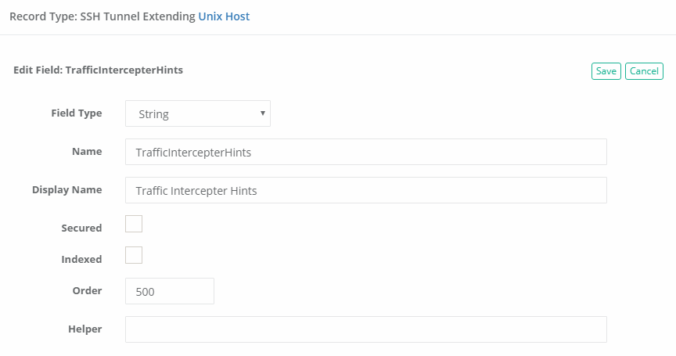Focus the Name field containing TrafficIntercepterHints
Screen dimensions: 676x356
pyautogui.click(x=365, y=153)
